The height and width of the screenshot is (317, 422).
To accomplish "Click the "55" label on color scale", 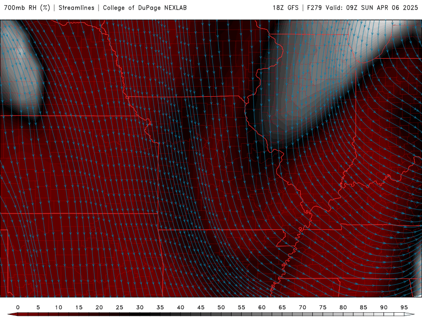I will click(242, 307).
